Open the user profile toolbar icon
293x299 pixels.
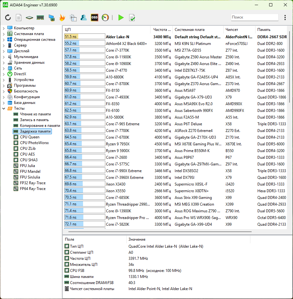tap(84, 18)
